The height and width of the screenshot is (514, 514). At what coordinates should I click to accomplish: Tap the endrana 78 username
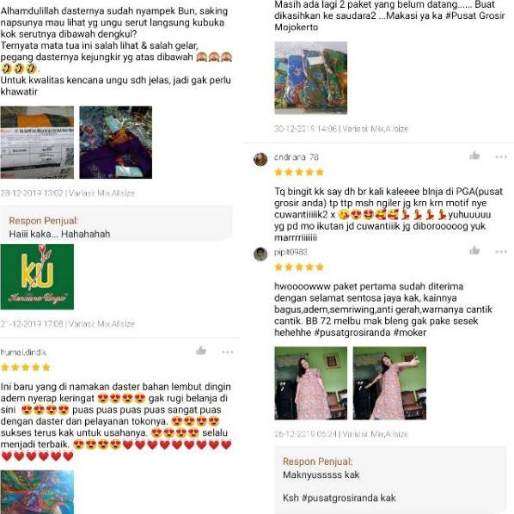click(x=297, y=157)
